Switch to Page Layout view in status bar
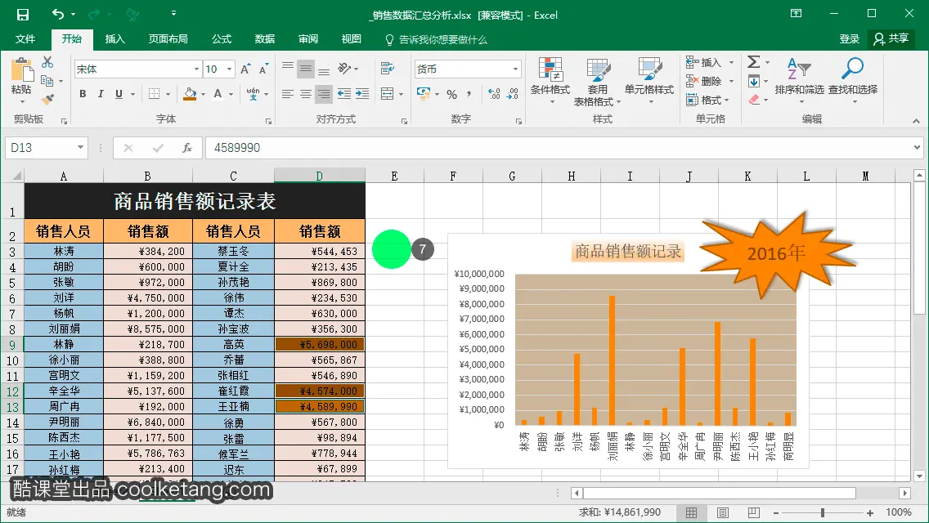Image resolution: width=929 pixels, height=523 pixels. click(x=723, y=512)
